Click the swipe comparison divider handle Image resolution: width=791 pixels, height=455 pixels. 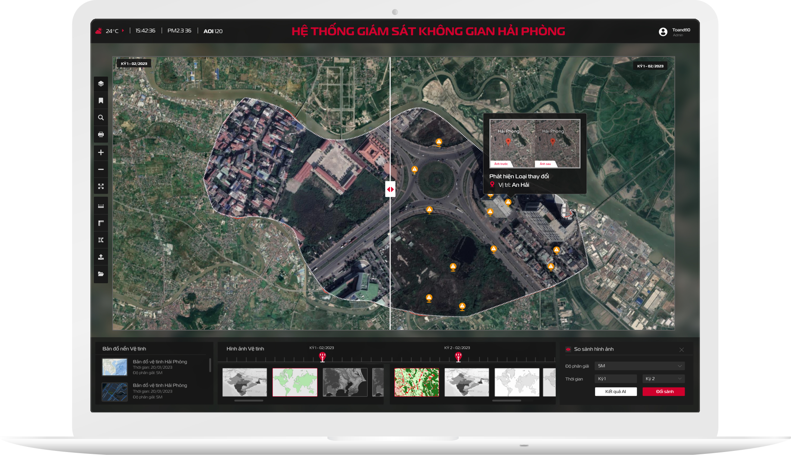point(390,189)
